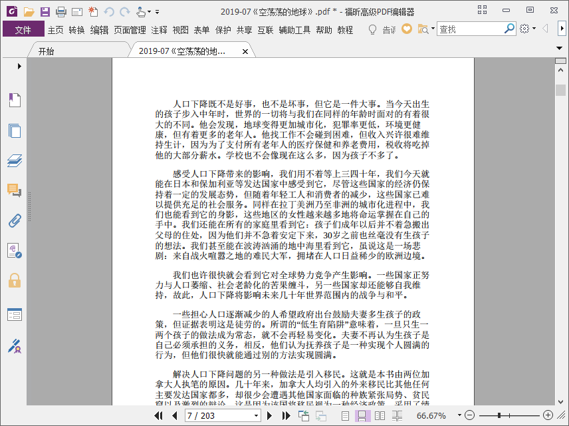This screenshot has width=569, height=426.
Task: Save the document with the disk icon
Action: [x=45, y=12]
